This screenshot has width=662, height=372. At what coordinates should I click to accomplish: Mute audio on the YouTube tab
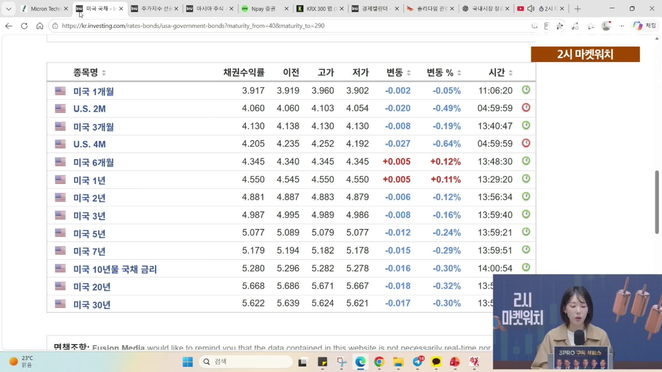(531, 9)
